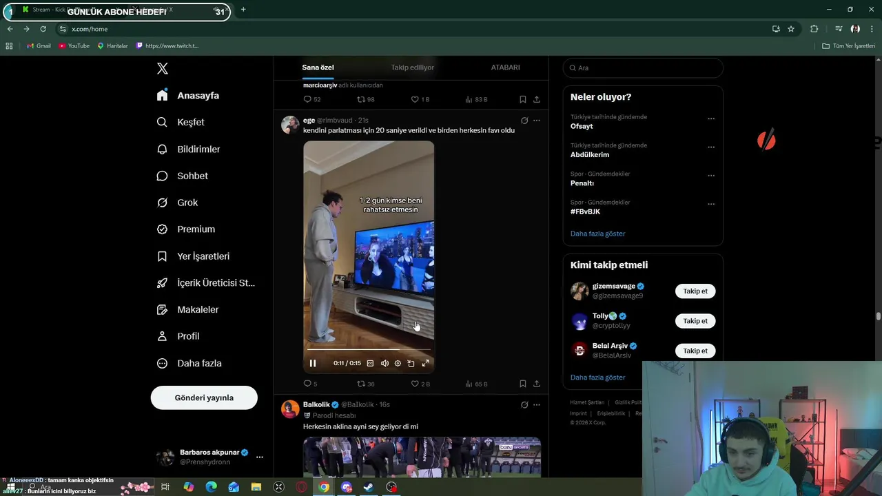Image resolution: width=882 pixels, height=496 pixels.
Task: Switch to Sana özel tab
Action: (318, 68)
